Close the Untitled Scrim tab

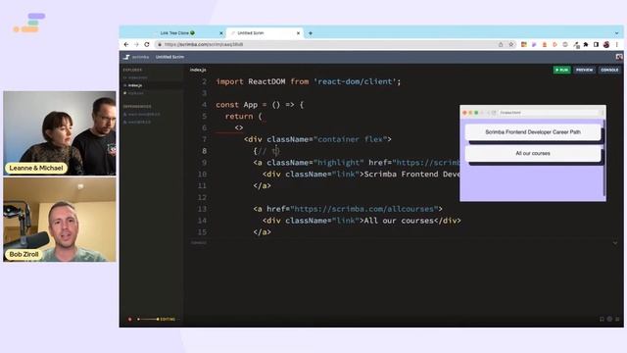pos(298,33)
